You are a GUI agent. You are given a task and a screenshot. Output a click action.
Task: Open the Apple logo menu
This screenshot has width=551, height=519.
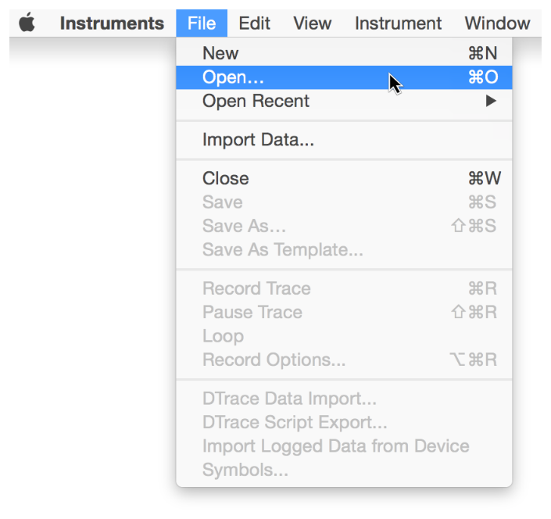coord(27,23)
